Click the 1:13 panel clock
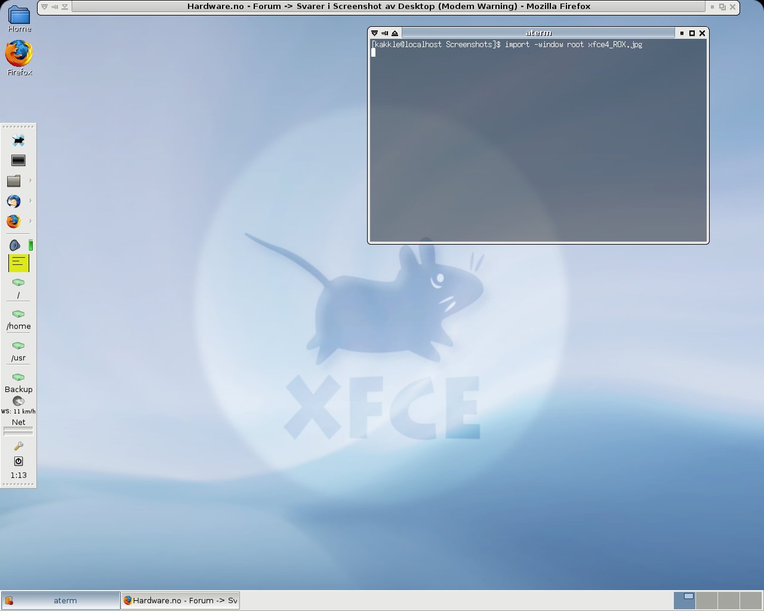Screen dimensions: 764x611 point(19,476)
